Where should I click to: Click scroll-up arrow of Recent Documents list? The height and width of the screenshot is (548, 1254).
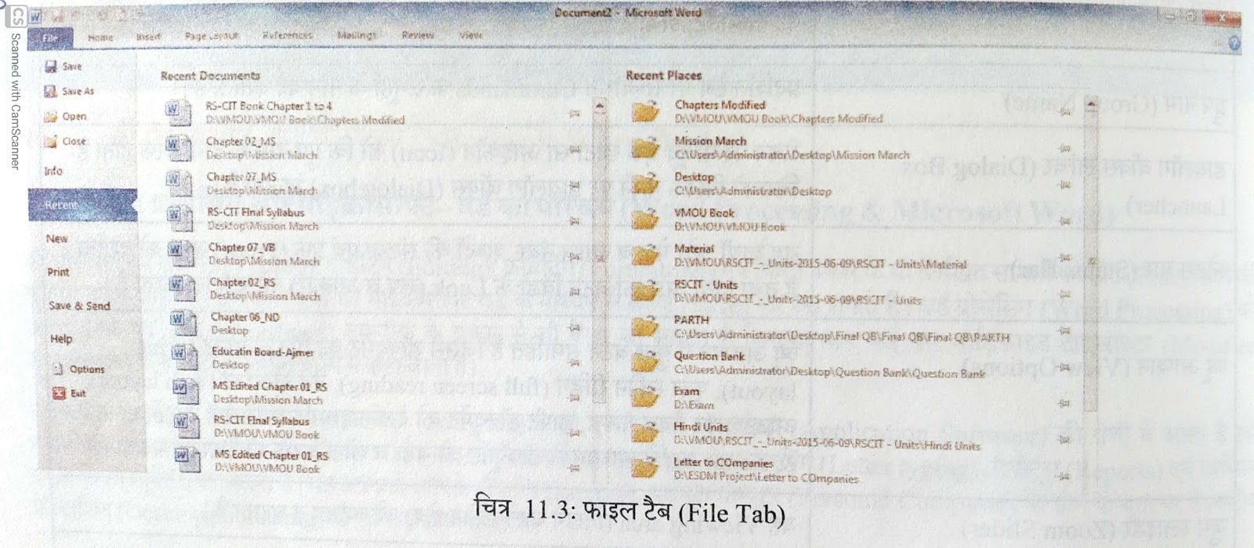pyautogui.click(x=600, y=107)
